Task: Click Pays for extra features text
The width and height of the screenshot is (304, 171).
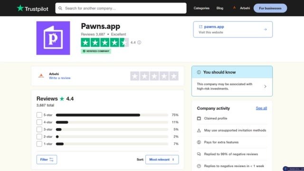Action: click(221, 142)
